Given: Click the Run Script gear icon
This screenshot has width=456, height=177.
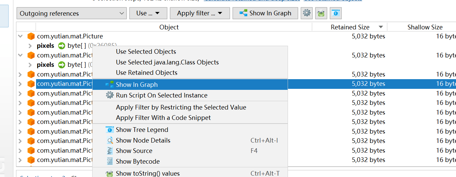Looking at the screenshot, I should click(x=110, y=96).
